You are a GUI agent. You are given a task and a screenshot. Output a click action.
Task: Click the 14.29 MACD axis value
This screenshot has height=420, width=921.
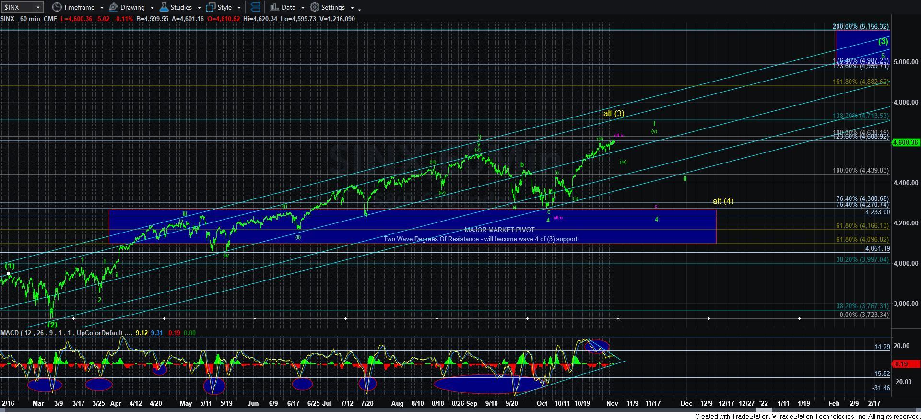pyautogui.click(x=882, y=347)
